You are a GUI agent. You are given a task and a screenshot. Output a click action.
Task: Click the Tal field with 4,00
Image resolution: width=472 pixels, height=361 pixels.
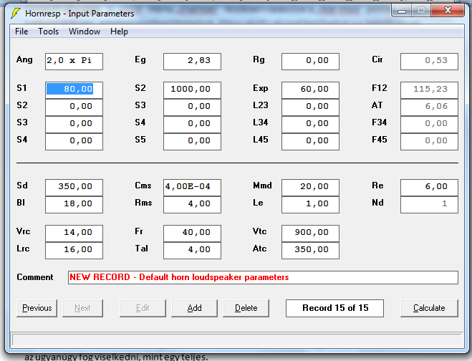pyautogui.click(x=192, y=250)
